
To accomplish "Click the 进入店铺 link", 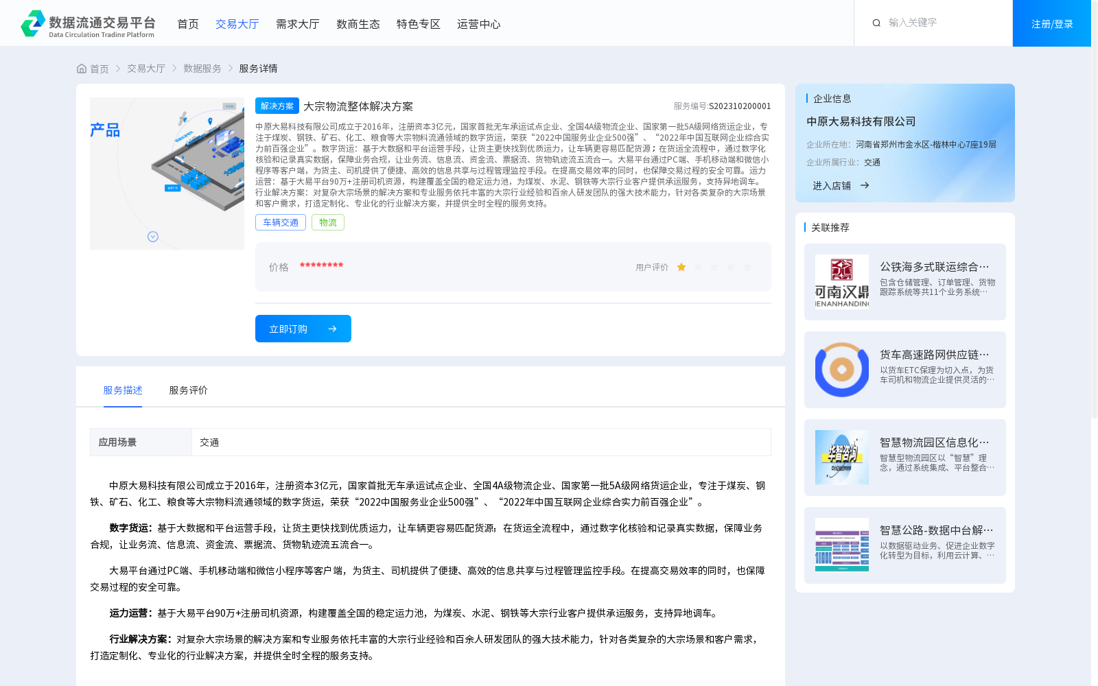I will pyautogui.click(x=832, y=185).
